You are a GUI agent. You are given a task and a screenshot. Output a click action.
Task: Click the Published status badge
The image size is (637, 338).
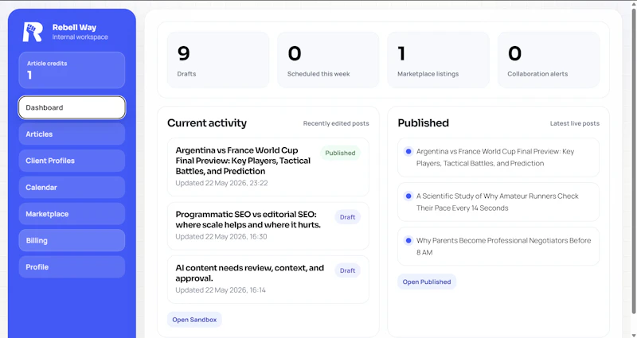coord(340,153)
